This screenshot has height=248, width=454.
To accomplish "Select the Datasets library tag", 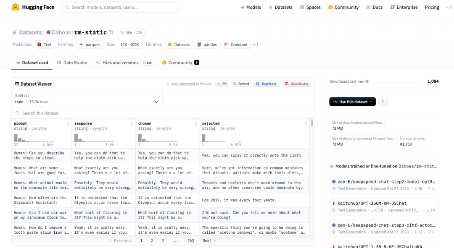I will [179, 44].
